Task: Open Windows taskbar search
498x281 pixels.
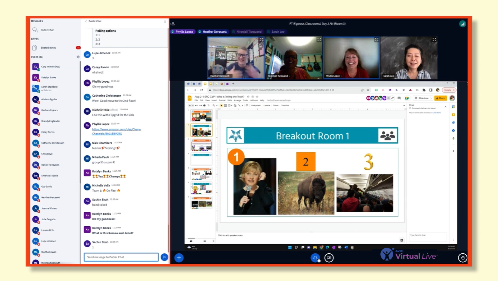Action: pos(296,247)
